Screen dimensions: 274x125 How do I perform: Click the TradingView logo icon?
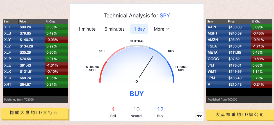point(199,116)
